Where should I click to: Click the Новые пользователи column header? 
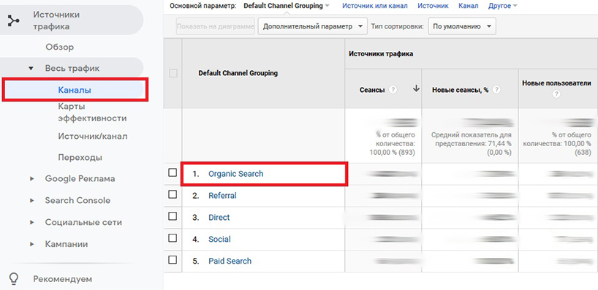556,83
